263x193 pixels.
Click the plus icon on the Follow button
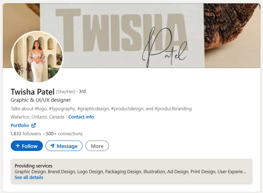[17, 146]
